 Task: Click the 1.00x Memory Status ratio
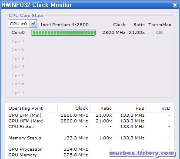coord(106,138)
